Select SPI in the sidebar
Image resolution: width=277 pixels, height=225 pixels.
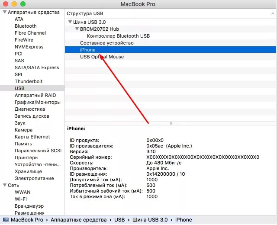tap(18, 74)
